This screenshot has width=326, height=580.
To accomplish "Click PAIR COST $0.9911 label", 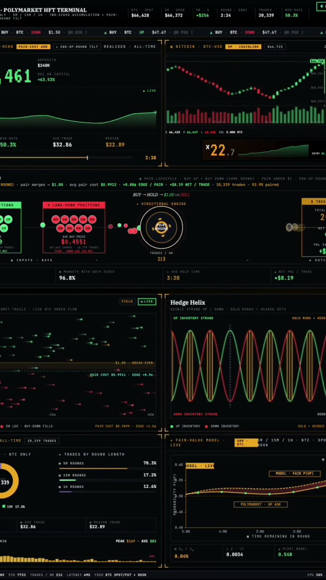I will [x=121, y=375].
